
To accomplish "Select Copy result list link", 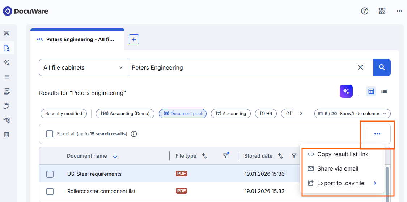I will 342,154.
